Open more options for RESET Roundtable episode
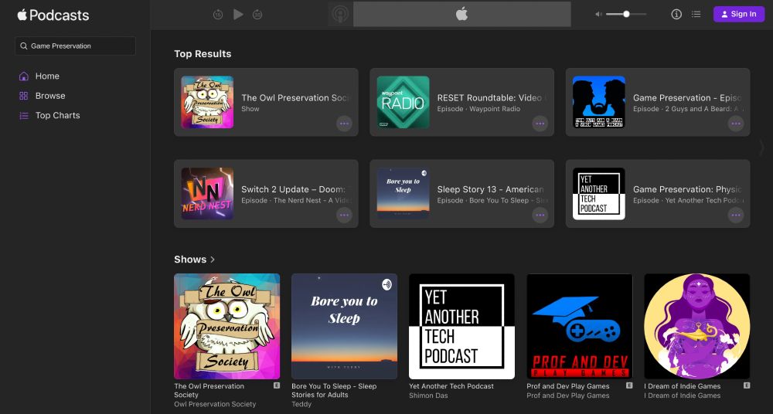 (540, 124)
